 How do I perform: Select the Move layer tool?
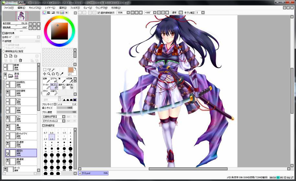tap(45, 74)
